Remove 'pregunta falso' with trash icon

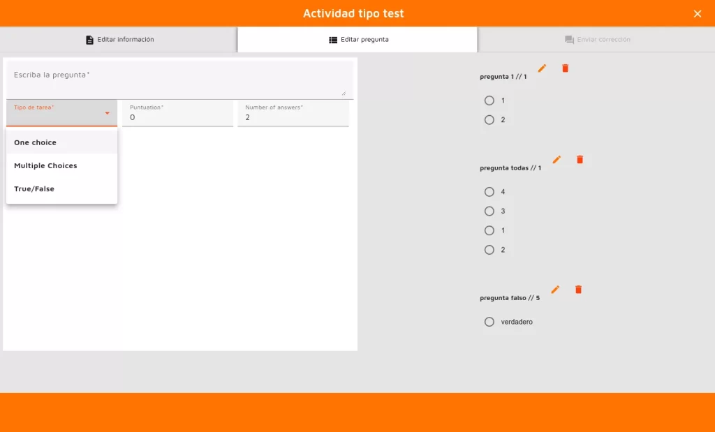click(x=578, y=290)
